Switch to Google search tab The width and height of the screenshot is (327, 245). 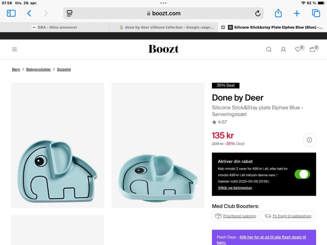[x=167, y=27]
